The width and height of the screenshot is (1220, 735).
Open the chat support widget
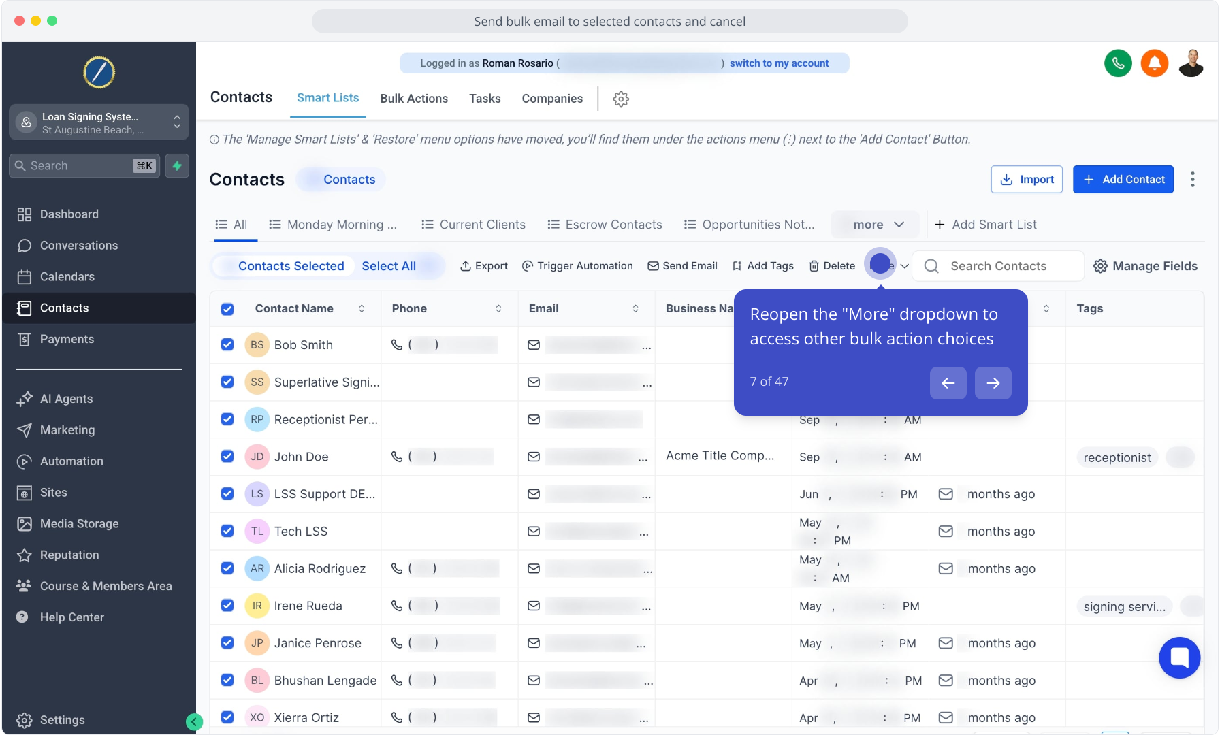tap(1180, 657)
